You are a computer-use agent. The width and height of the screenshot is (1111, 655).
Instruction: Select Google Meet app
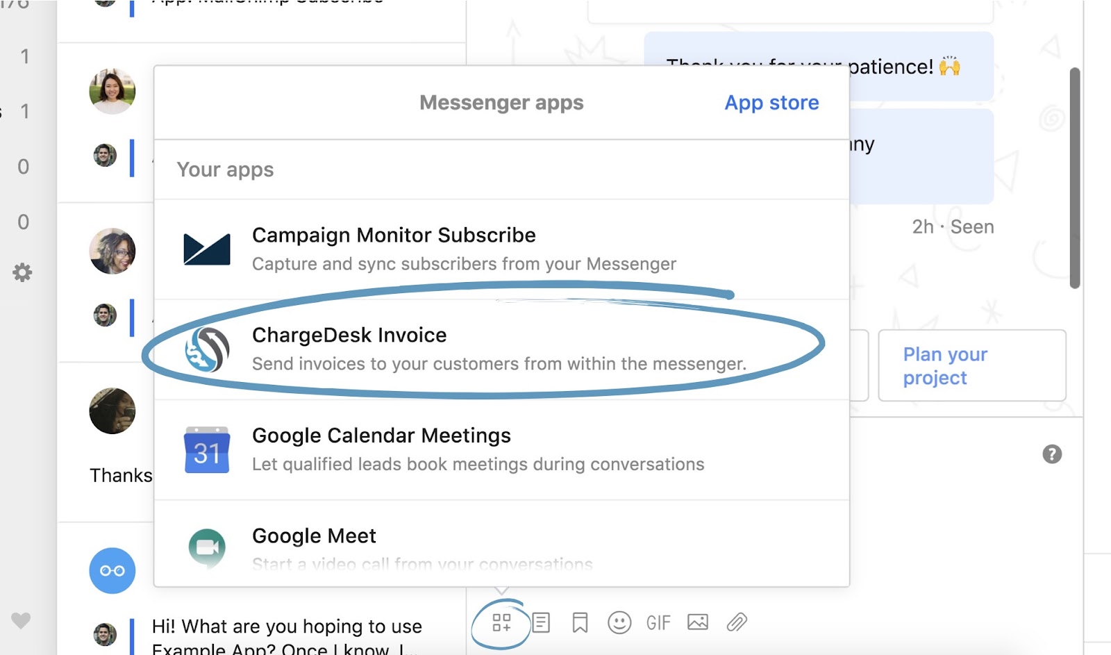501,543
